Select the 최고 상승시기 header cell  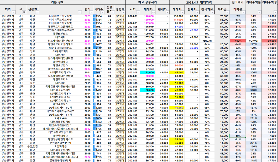point(147,2)
